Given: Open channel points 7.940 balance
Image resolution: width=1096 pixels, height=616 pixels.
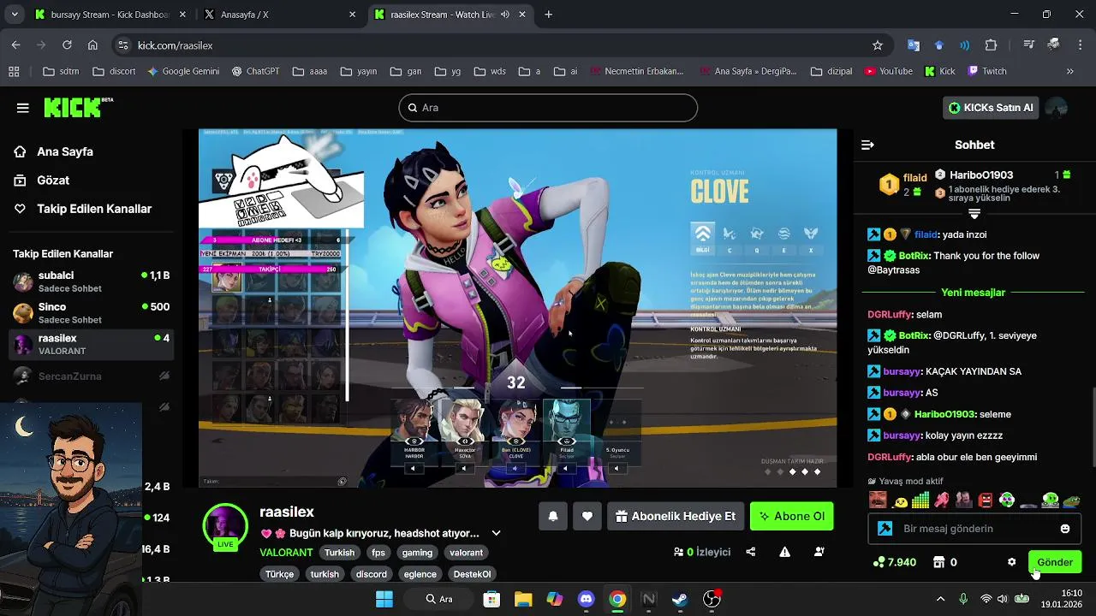Looking at the screenshot, I should tap(894, 562).
